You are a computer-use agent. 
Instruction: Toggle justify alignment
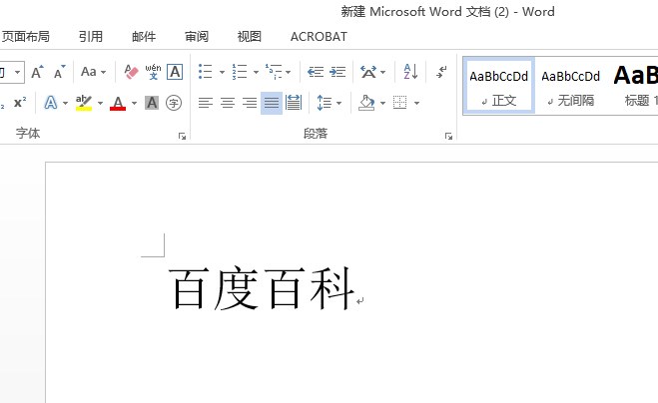[x=272, y=103]
